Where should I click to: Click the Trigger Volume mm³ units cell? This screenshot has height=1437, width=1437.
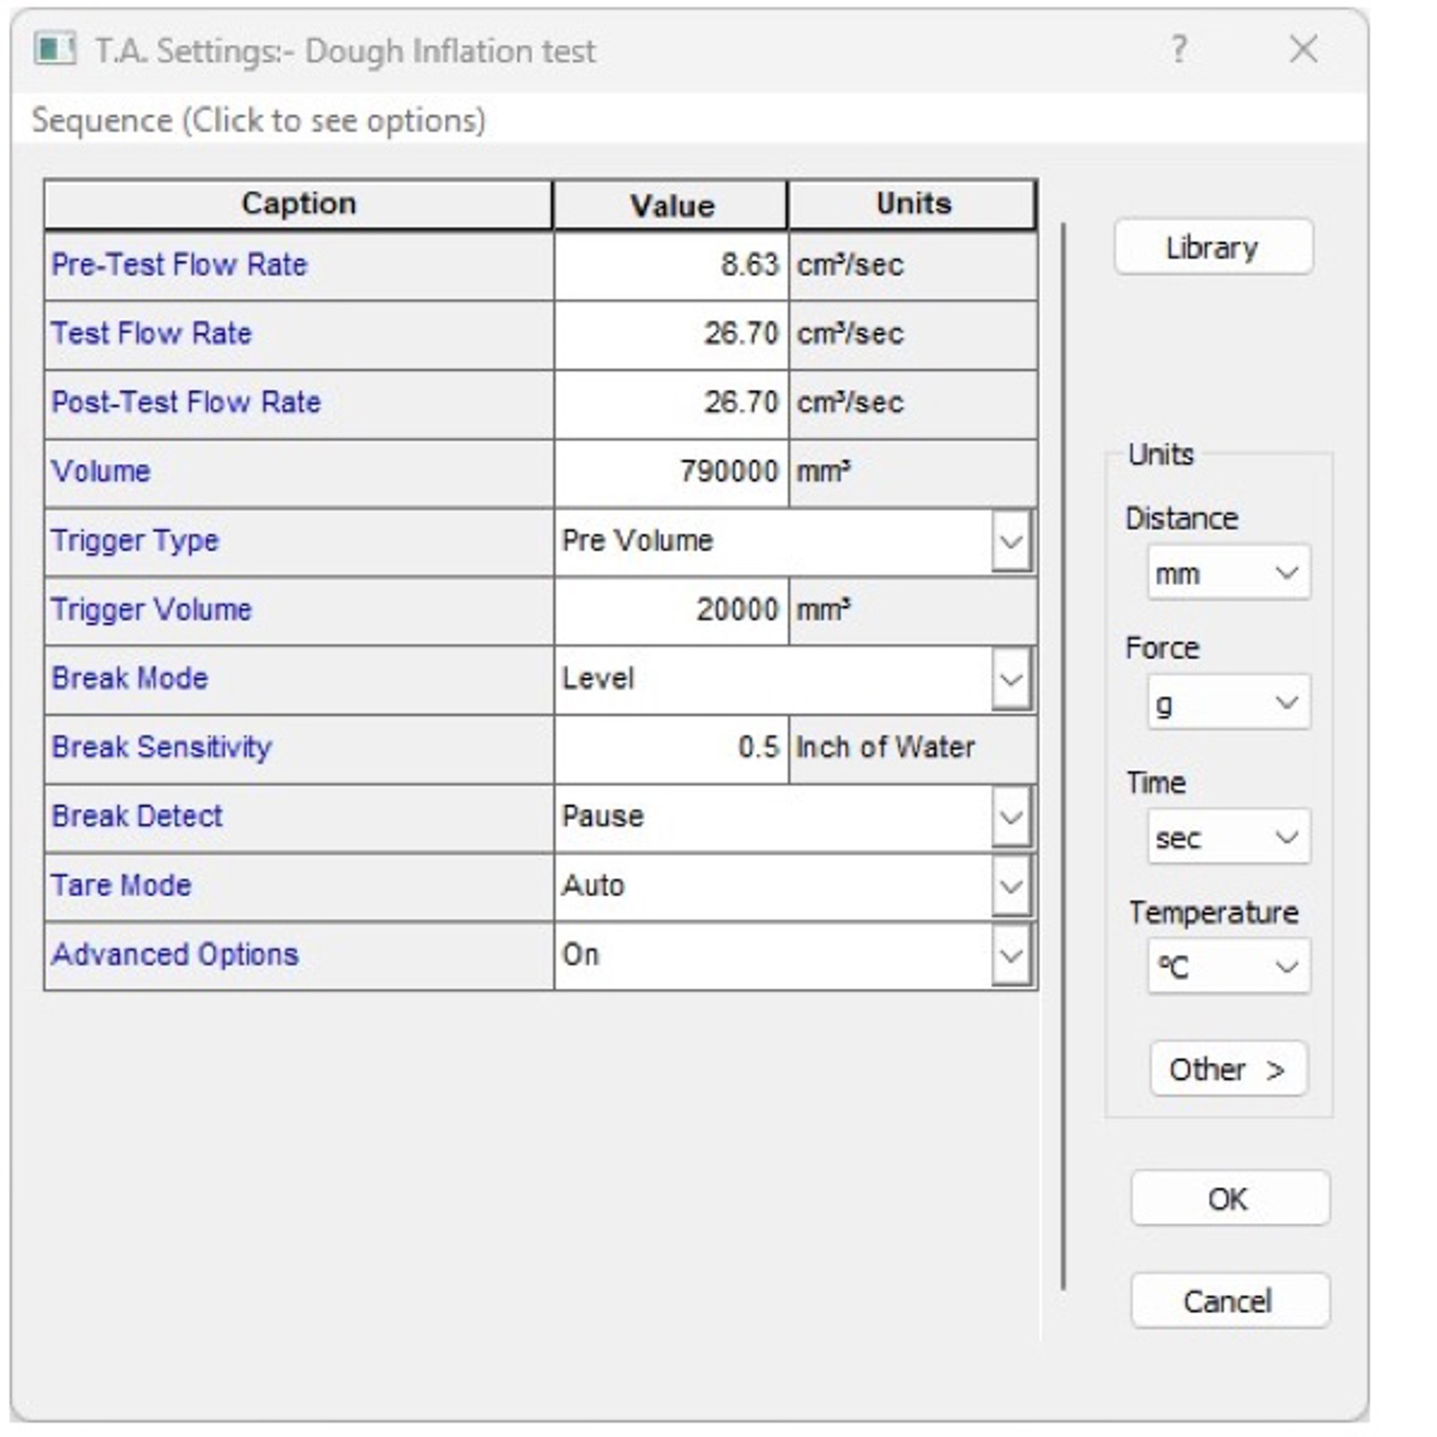coord(912,611)
